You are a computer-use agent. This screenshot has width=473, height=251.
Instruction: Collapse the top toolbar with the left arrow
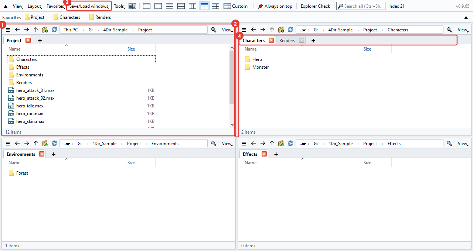(6, 6)
